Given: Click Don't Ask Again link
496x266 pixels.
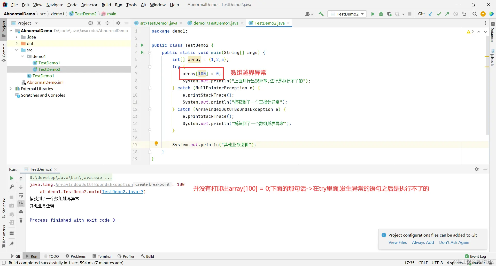Looking at the screenshot, I should pos(454,242).
